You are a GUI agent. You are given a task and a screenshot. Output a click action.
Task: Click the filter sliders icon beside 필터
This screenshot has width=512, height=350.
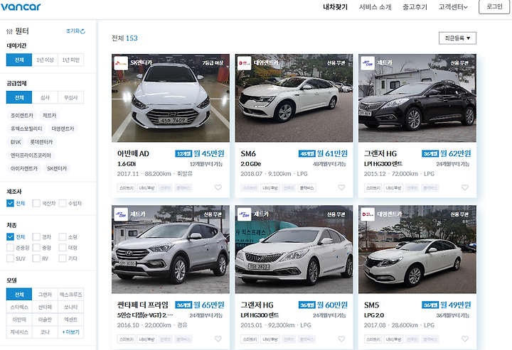click(9, 31)
